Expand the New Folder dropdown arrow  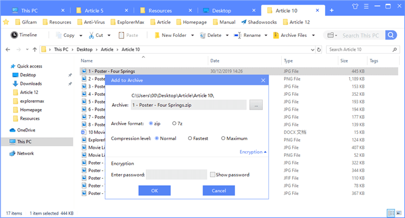pos(193,36)
